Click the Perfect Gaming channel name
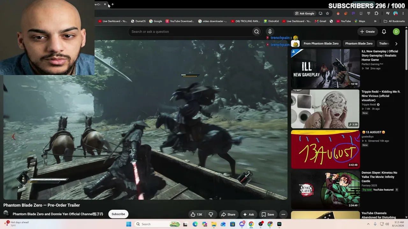Viewport: 408px width, 229px height. tap(370, 64)
